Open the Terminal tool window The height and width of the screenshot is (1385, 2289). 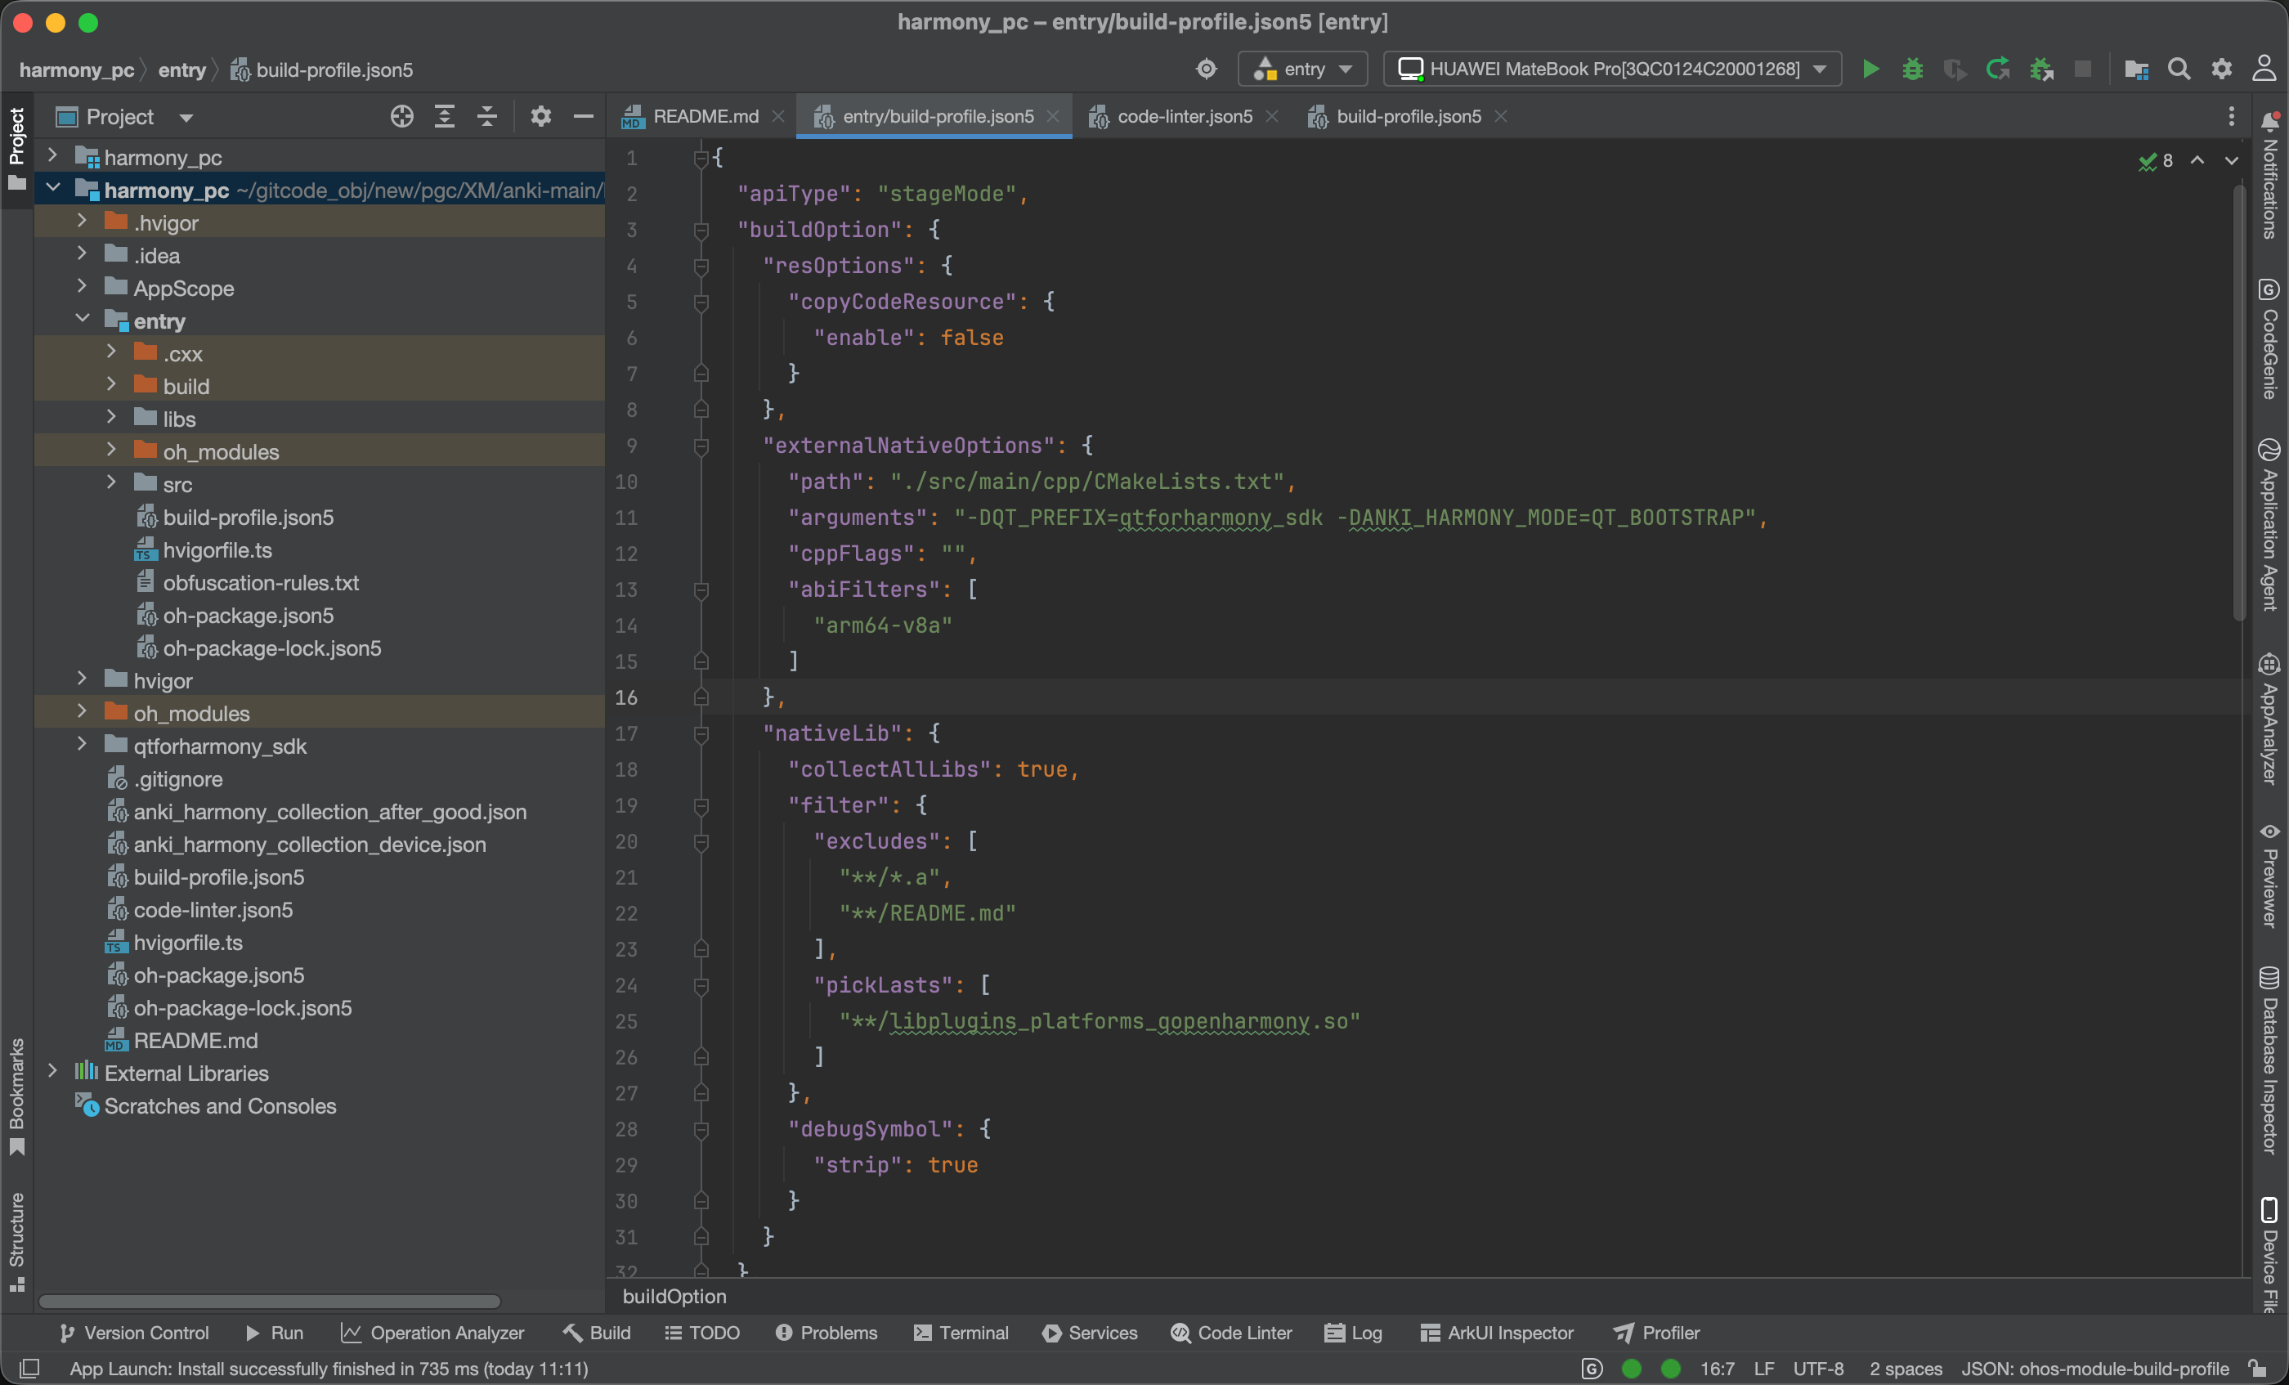point(961,1333)
